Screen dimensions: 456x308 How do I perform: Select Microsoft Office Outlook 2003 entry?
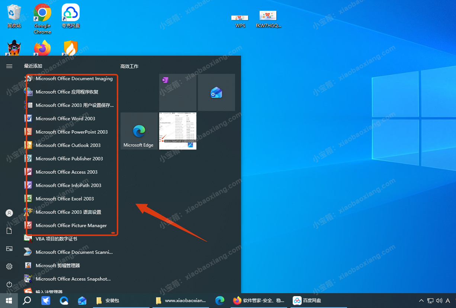pos(68,145)
